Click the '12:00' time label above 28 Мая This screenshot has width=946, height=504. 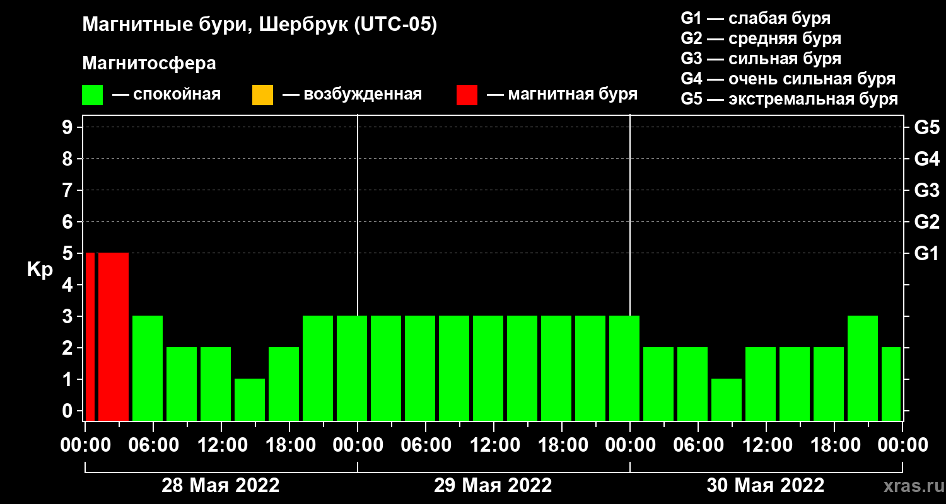pos(221,445)
